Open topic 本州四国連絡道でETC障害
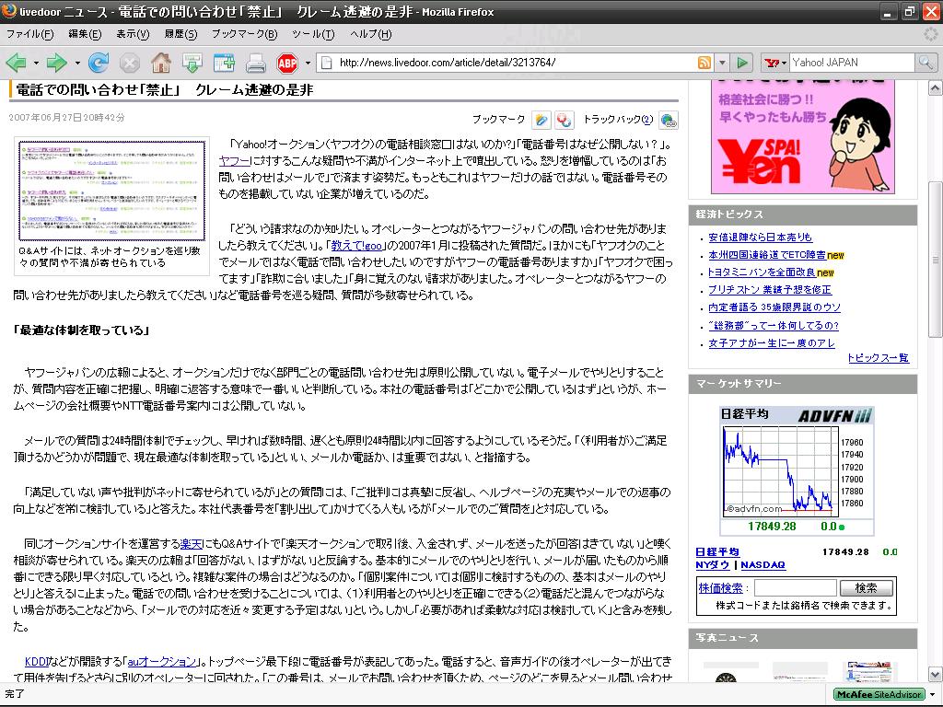Image resolution: width=943 pixels, height=707 pixels. [767, 255]
